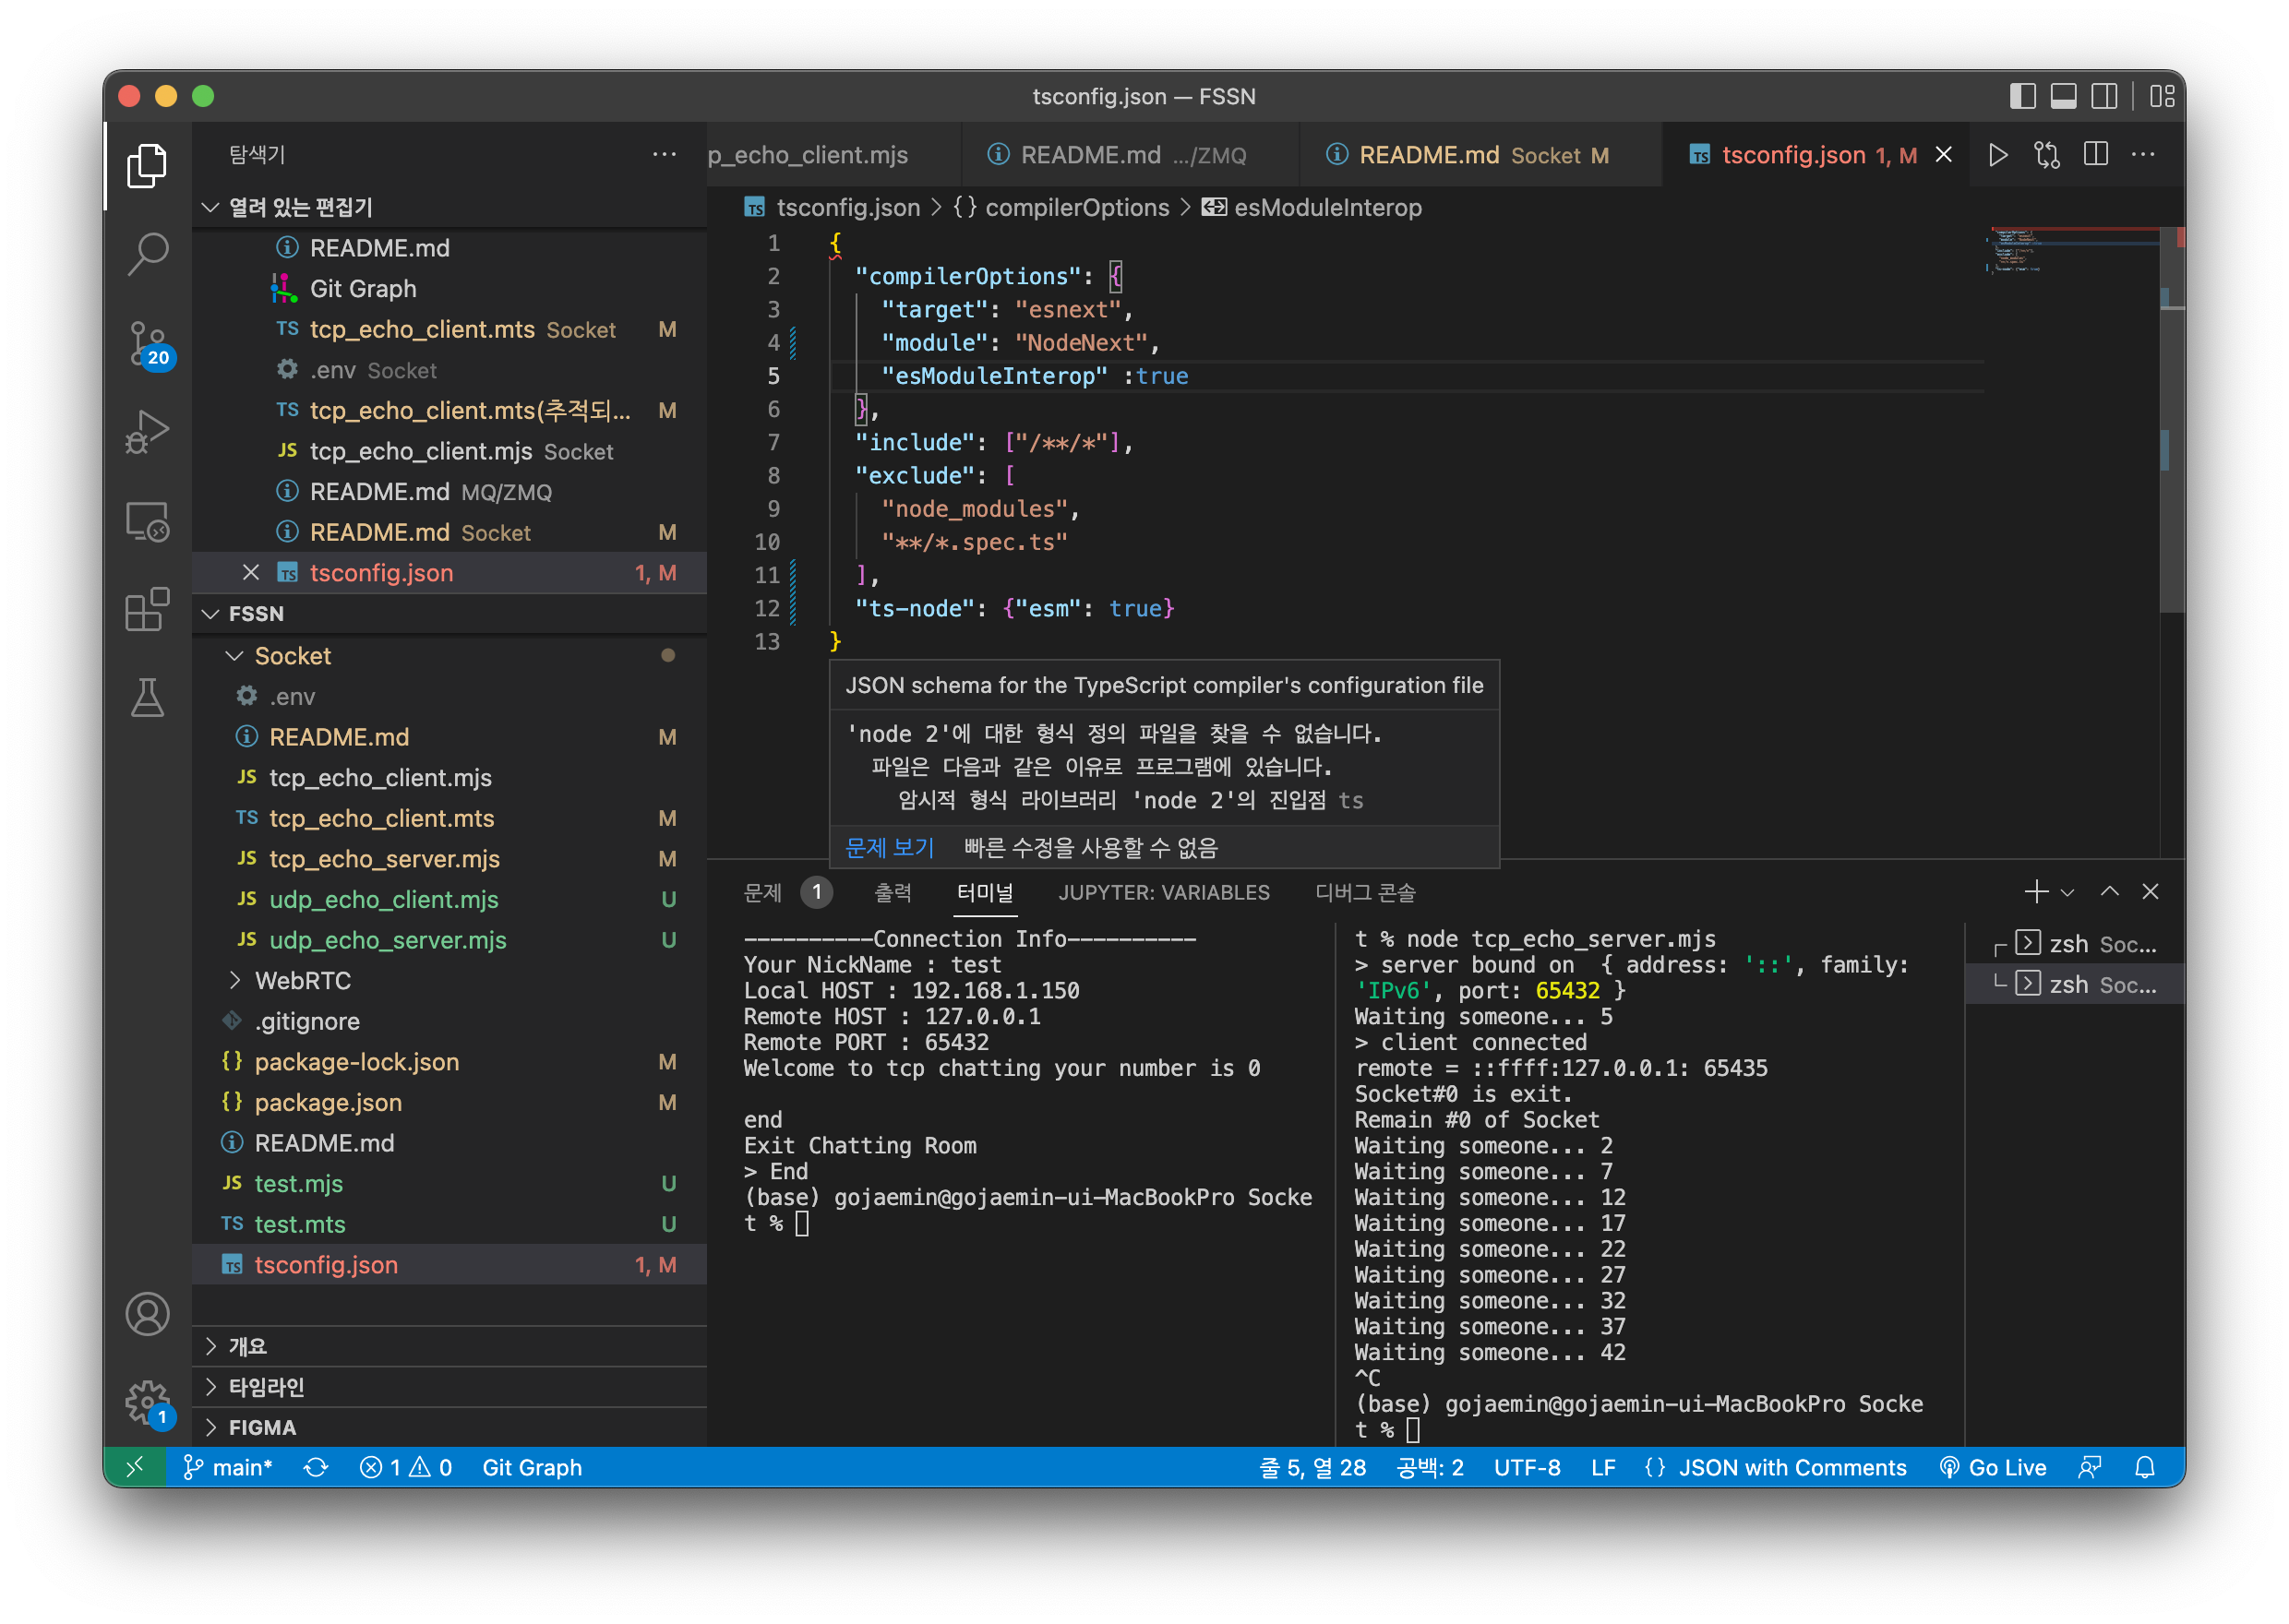This screenshot has width=2289, height=1624.
Task: Open Remote Explorer view
Action: 147,521
